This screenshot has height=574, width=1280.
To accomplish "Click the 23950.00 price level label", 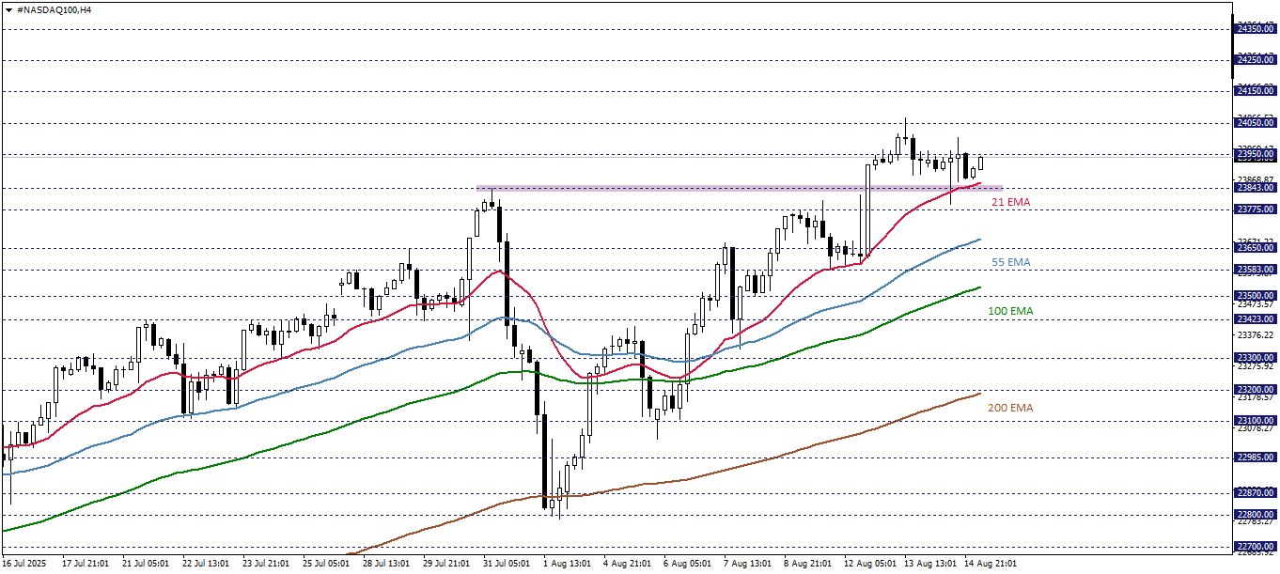I will point(1254,154).
